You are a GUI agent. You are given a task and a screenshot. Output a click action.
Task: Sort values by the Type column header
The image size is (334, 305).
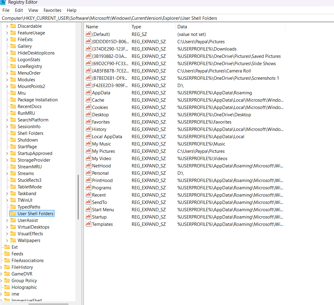(x=152, y=26)
